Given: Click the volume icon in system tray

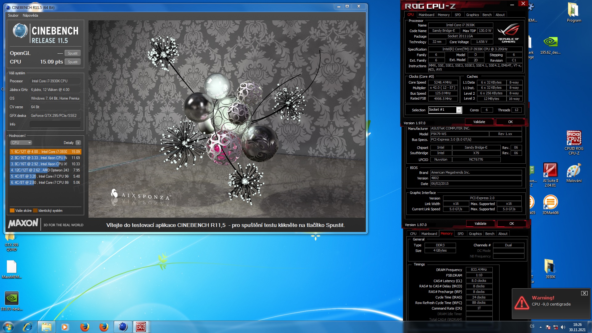Looking at the screenshot, I should click(563, 327).
